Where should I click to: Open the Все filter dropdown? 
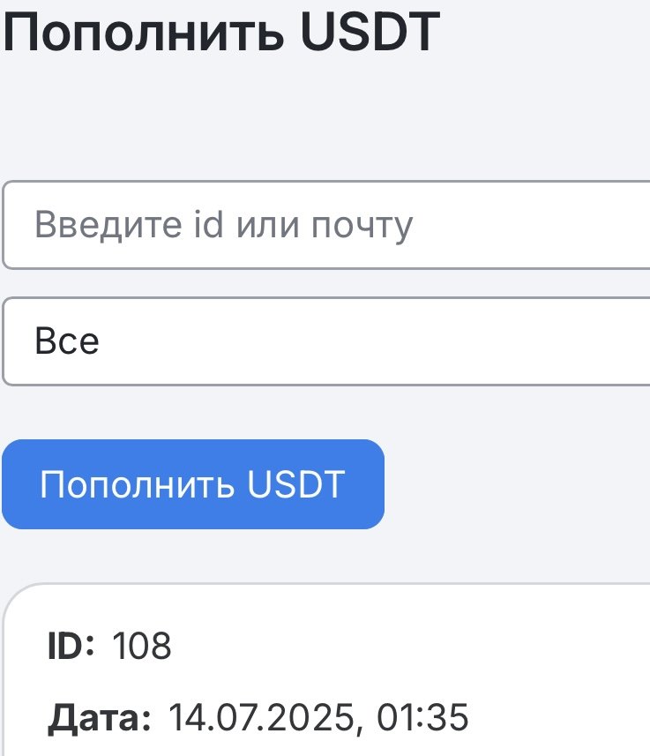click(326, 341)
